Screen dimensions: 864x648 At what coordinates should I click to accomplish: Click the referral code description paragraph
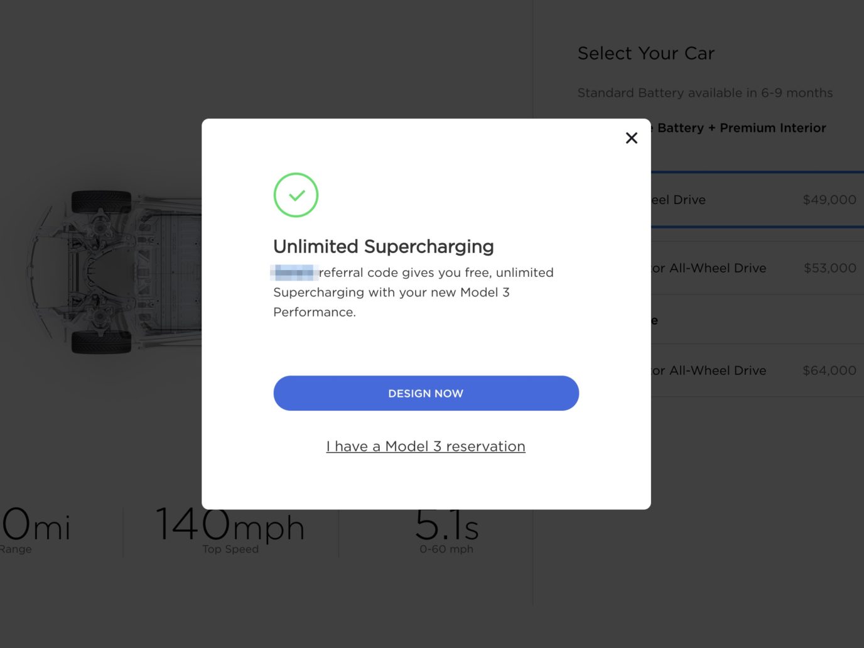pos(413,292)
